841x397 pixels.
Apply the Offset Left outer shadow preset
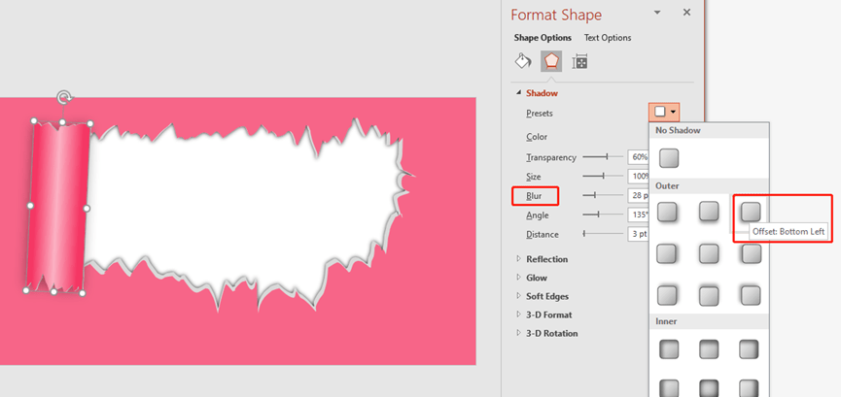click(751, 253)
